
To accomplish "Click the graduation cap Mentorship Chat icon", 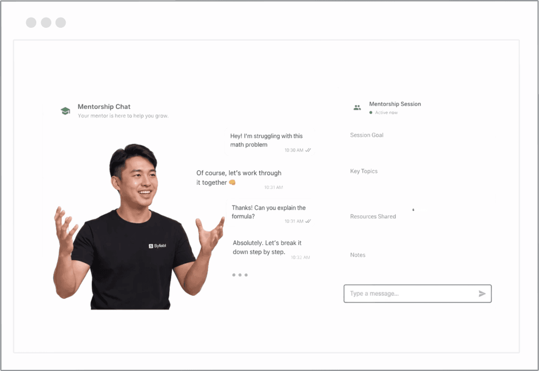I will 65,111.
